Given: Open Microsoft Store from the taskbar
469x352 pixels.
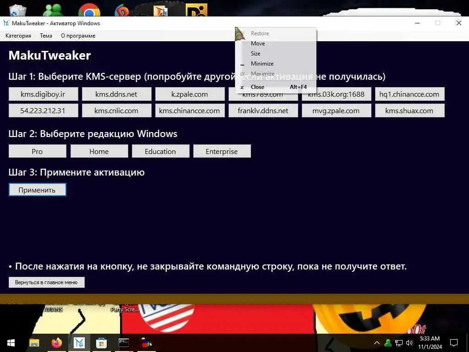Looking at the screenshot, I should coord(101,343).
